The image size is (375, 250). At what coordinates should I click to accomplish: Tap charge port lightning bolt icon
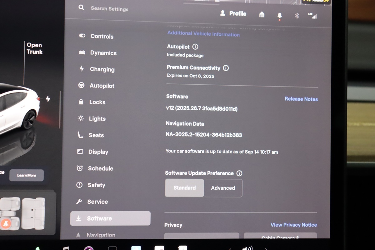point(48,99)
